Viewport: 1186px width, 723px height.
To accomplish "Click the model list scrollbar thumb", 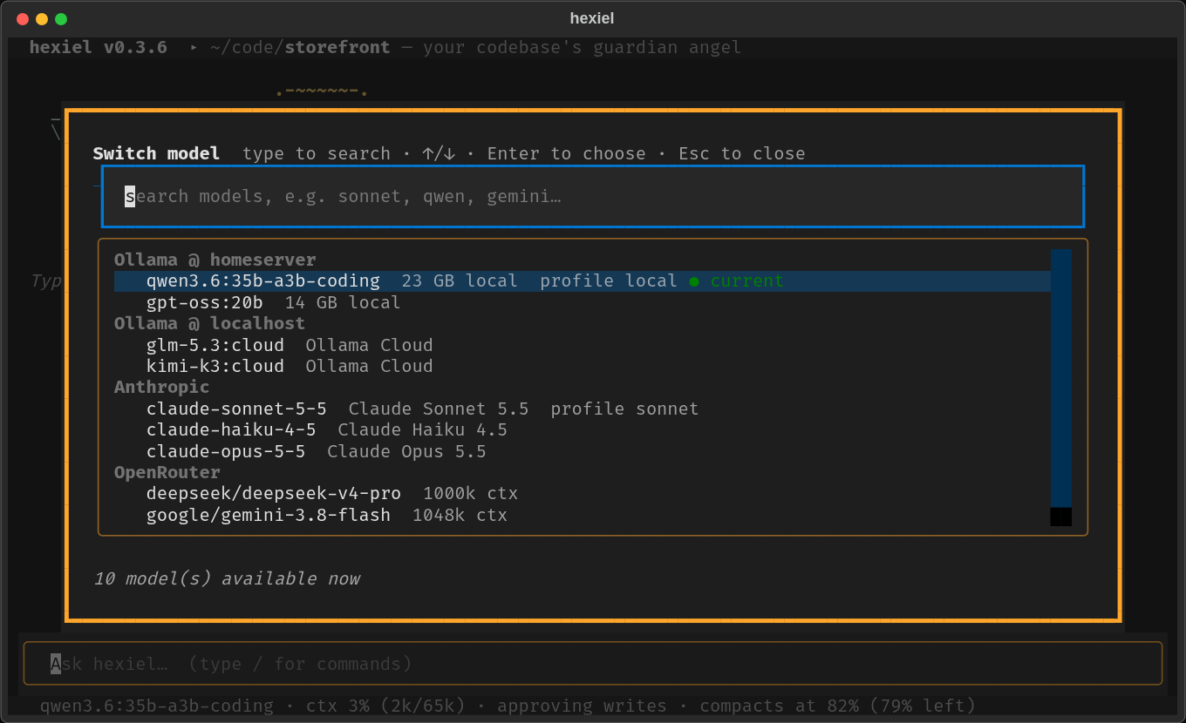I will point(1061,378).
